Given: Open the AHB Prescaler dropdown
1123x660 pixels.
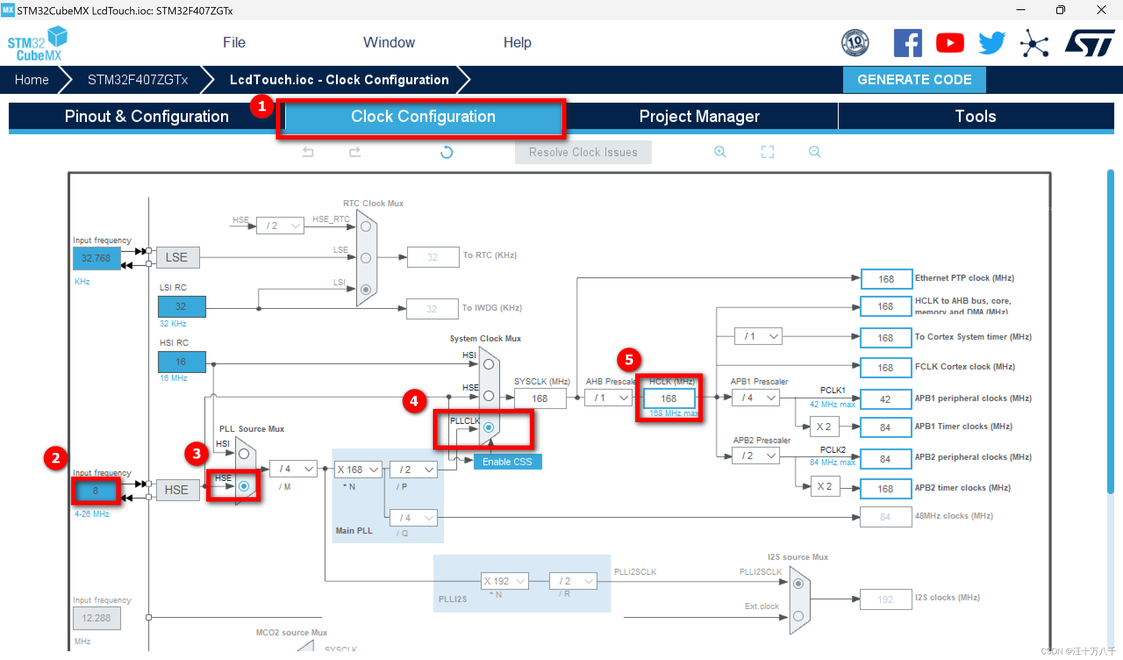Looking at the screenshot, I should point(608,397).
